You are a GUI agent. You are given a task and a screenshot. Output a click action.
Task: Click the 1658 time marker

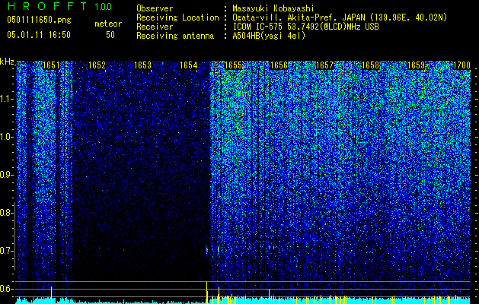point(370,65)
